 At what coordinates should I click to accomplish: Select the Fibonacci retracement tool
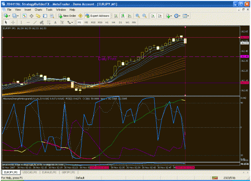click(x=49, y=22)
